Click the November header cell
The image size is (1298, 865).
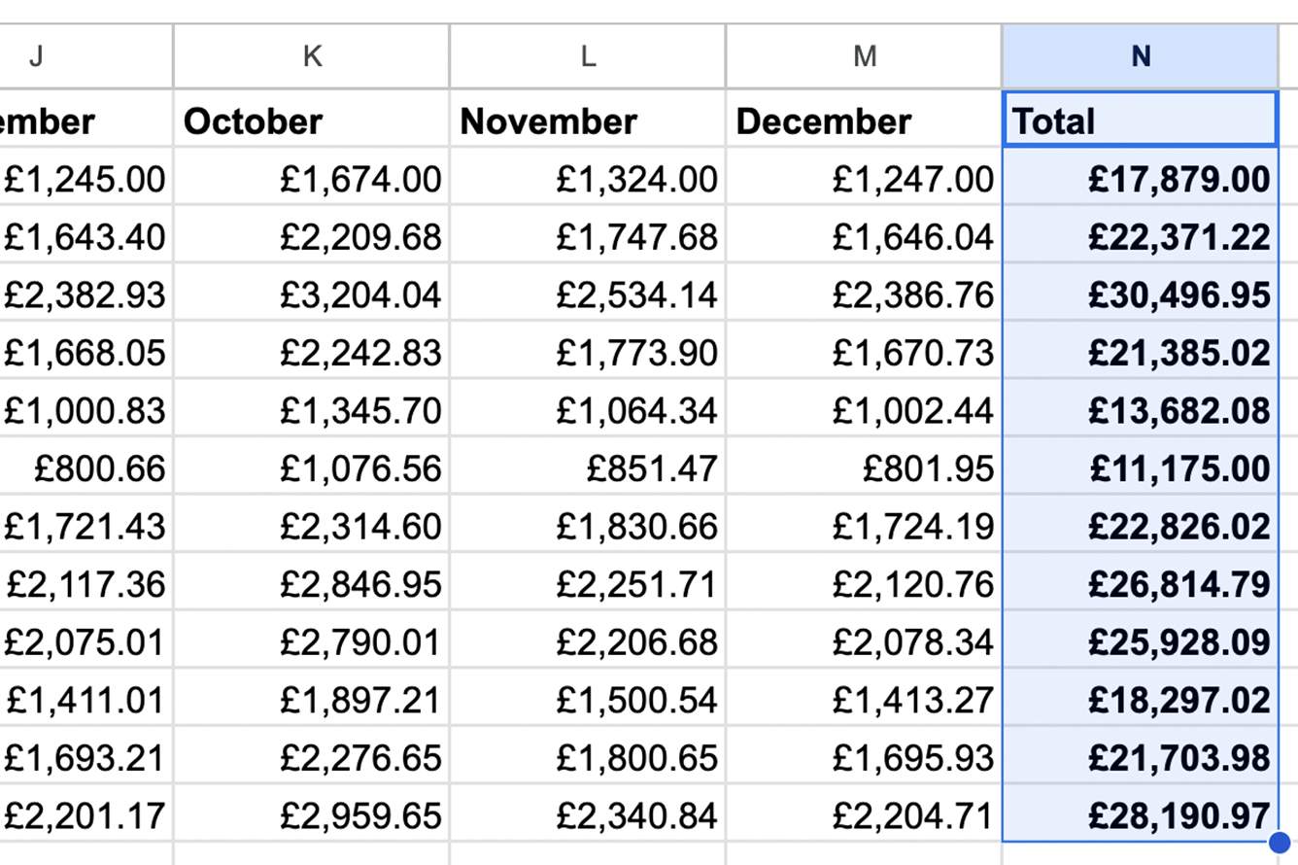point(587,121)
